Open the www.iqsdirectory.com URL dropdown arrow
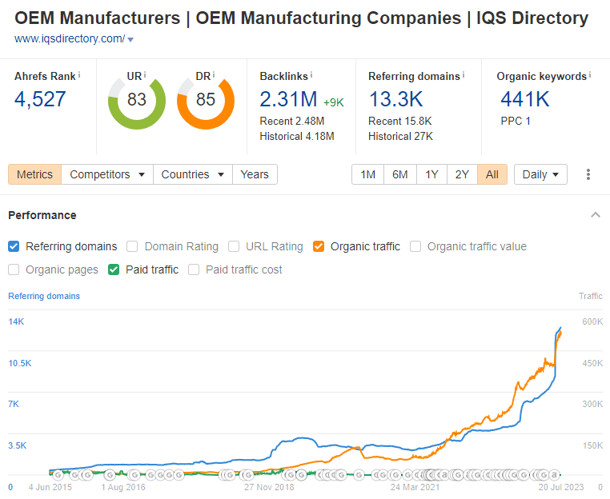This screenshot has height=499, width=610. pos(130,39)
